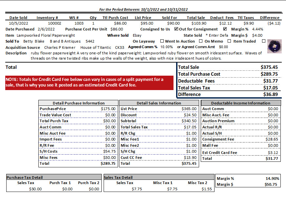This screenshot has height=207, width=286.
Task: Click the Detail Purchase Information header
Action: (x=79, y=103)
